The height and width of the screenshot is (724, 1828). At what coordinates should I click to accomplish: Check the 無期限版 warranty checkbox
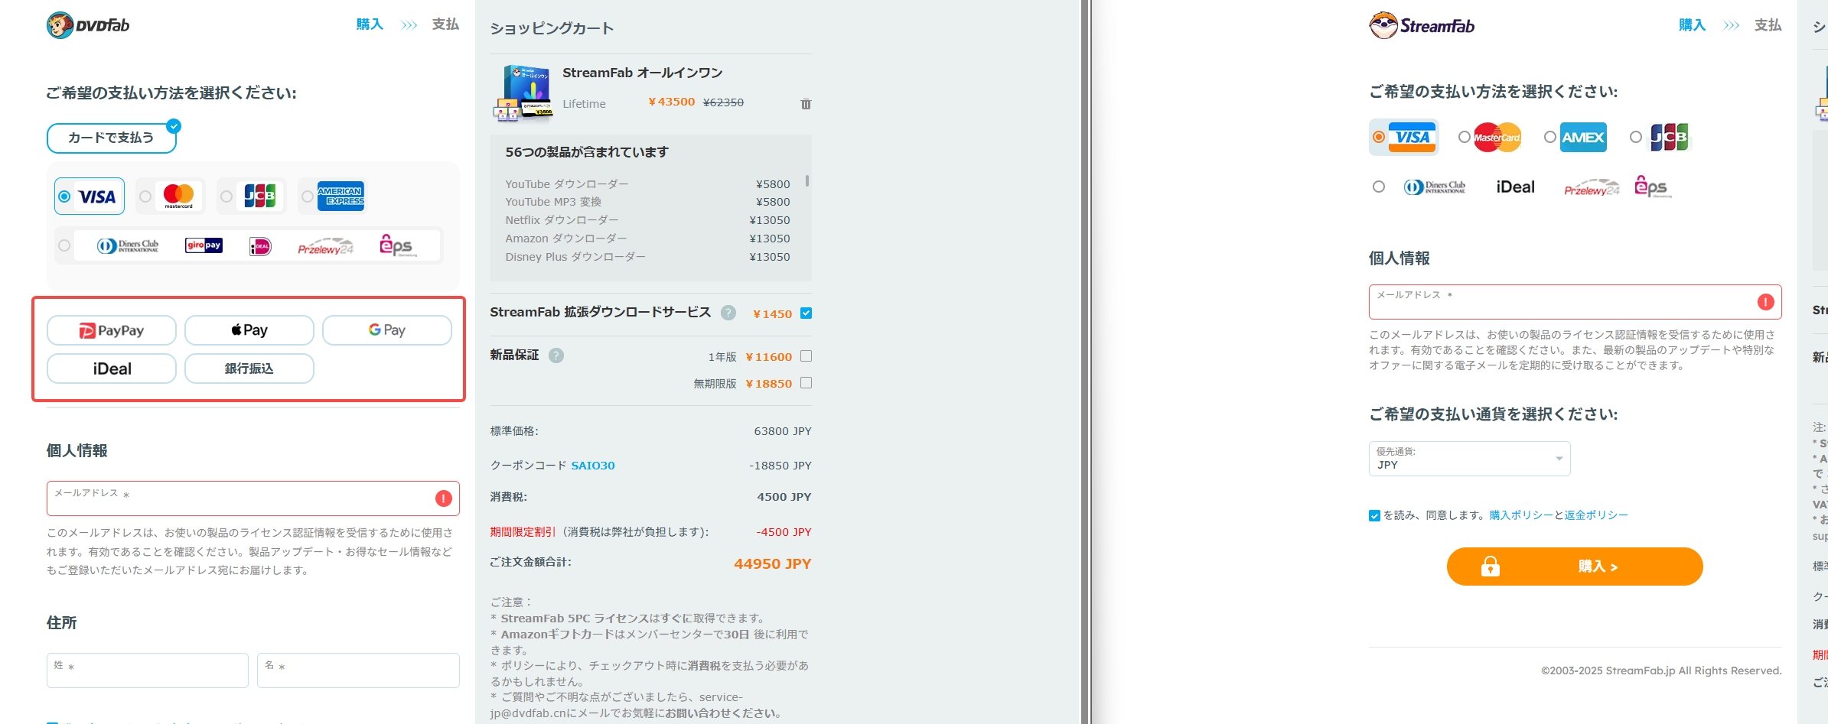(806, 383)
